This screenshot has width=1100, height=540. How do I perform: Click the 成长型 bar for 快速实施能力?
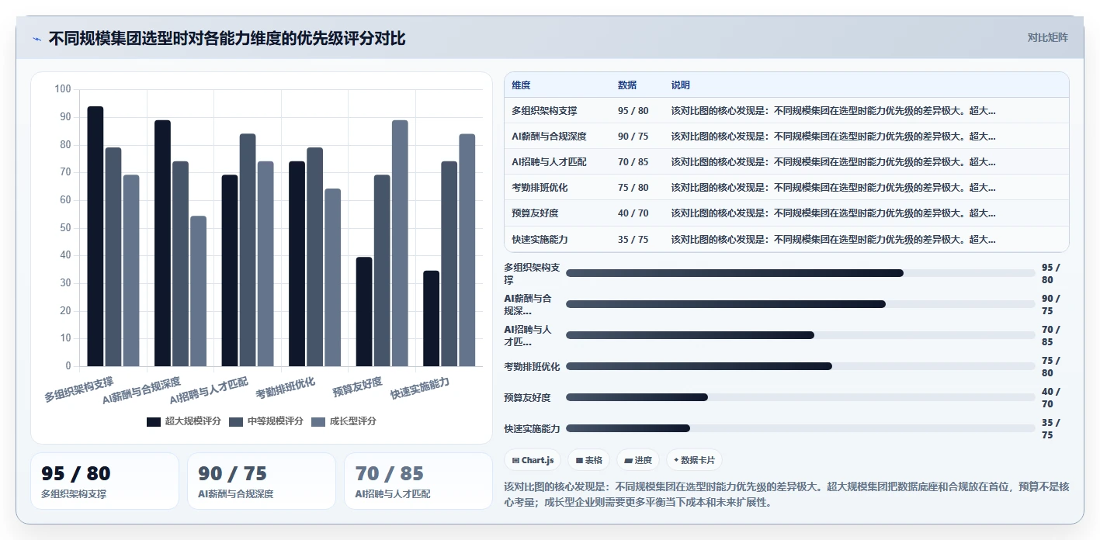[x=467, y=250]
